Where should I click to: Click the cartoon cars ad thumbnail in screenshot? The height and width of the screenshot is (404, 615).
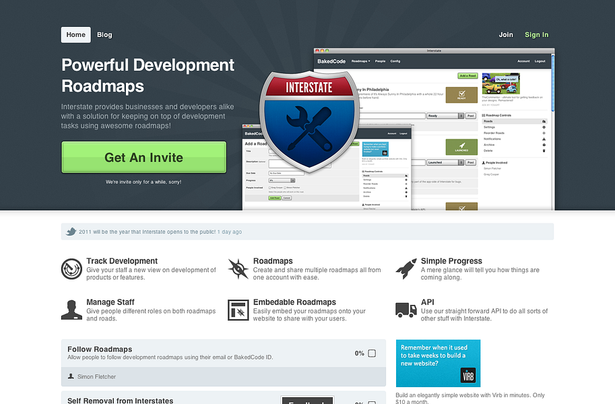coord(501,83)
